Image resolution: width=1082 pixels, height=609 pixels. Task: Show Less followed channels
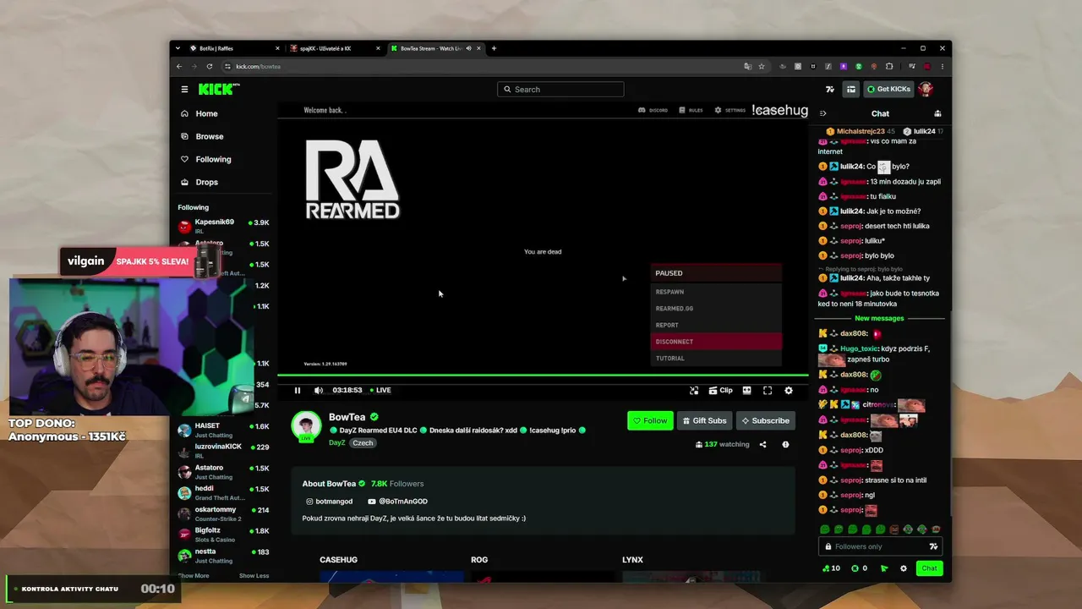coord(254,576)
